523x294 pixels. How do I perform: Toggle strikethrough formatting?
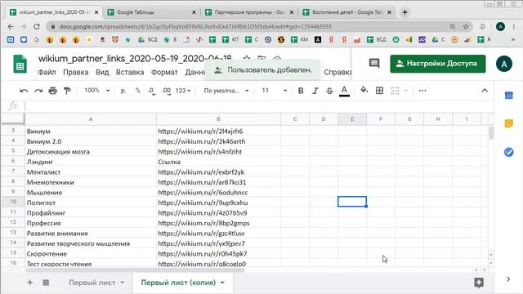coord(329,91)
